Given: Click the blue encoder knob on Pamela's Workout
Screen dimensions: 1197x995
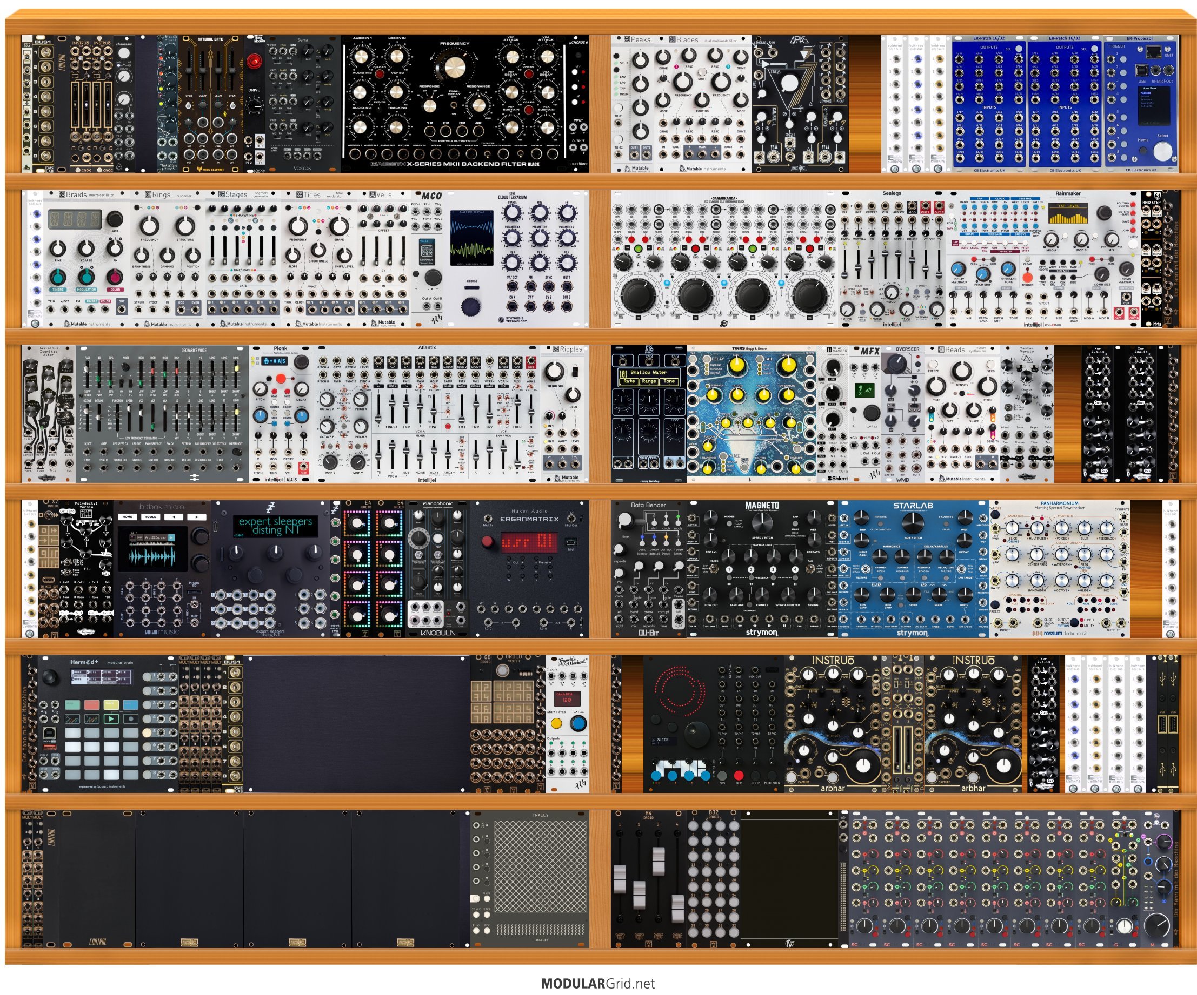Looking at the screenshot, I should click(578, 724).
